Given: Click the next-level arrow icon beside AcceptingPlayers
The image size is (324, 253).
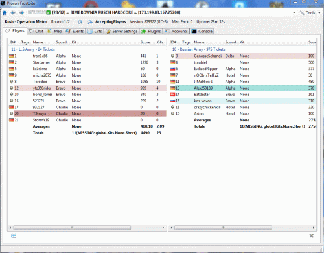Looking at the screenshot, I should tap(90, 22).
